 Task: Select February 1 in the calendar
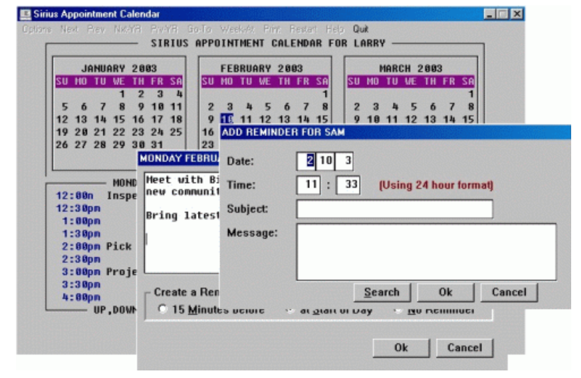[325, 94]
